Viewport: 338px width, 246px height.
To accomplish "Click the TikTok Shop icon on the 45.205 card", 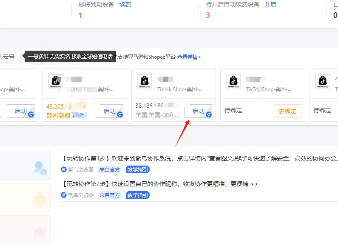I will click(x=56, y=82).
